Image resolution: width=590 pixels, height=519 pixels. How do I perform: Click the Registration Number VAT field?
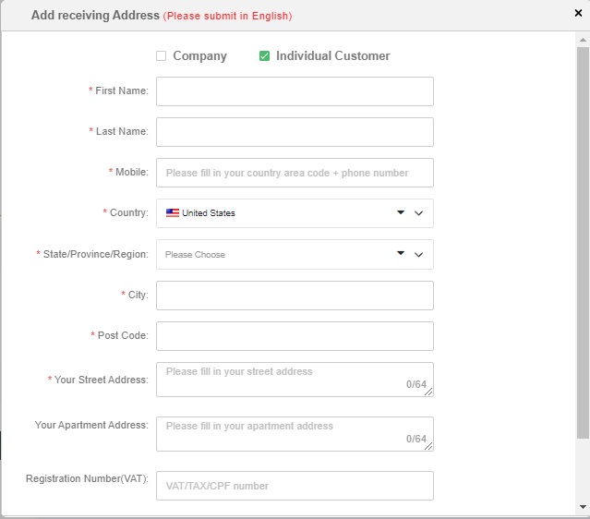click(295, 486)
